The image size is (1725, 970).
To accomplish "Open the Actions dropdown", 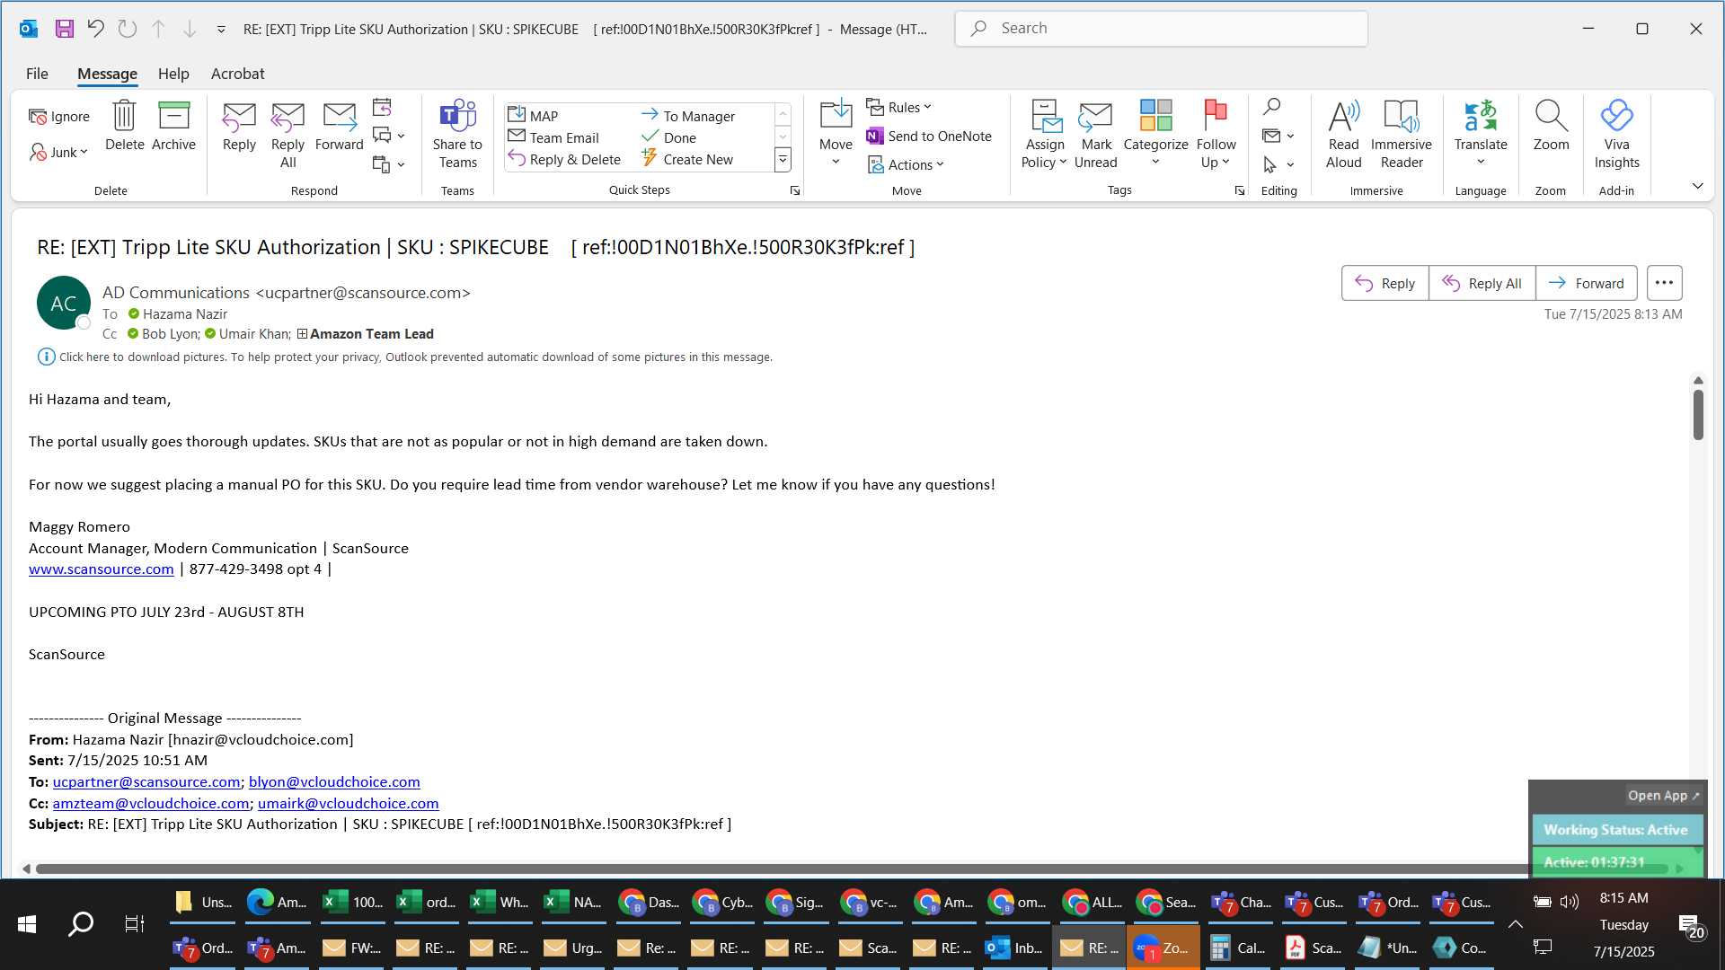I will (x=906, y=164).
